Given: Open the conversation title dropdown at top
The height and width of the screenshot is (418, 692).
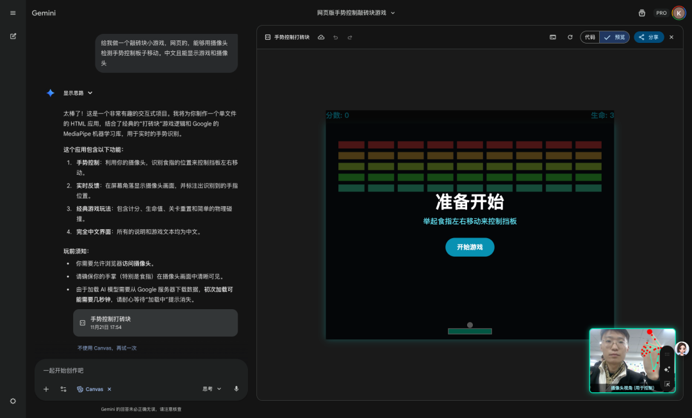Looking at the screenshot, I should 356,13.
